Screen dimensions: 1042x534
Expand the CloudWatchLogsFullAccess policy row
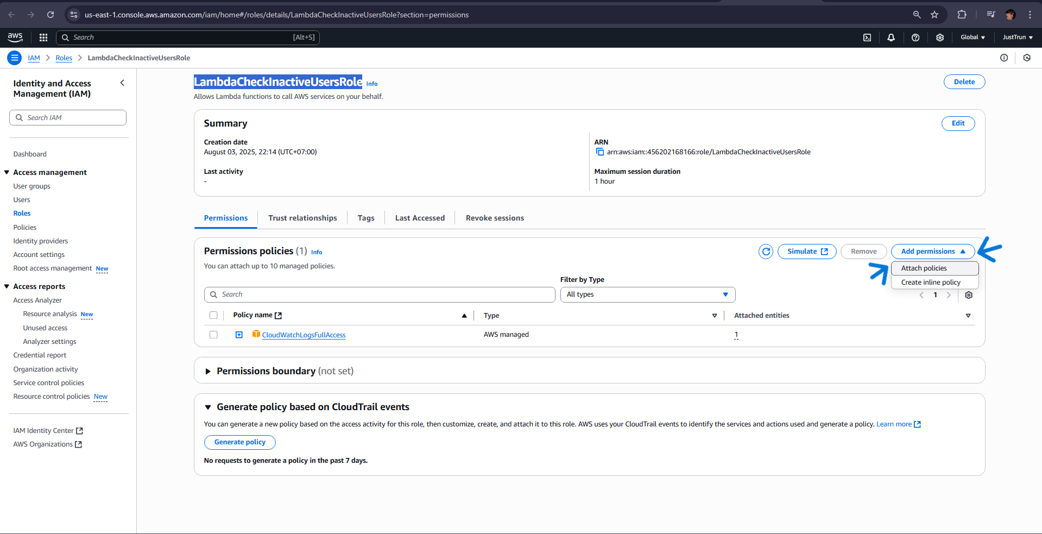(x=239, y=335)
